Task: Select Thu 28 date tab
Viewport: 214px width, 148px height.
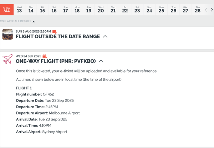Action: 198,10
